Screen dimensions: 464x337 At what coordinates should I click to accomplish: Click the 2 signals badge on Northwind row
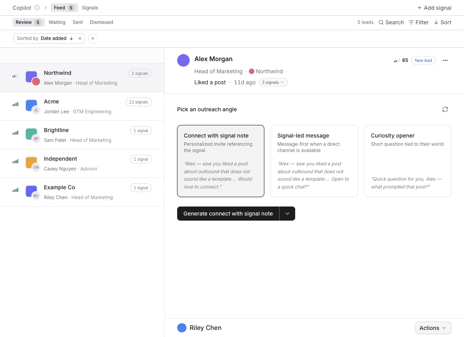click(140, 73)
